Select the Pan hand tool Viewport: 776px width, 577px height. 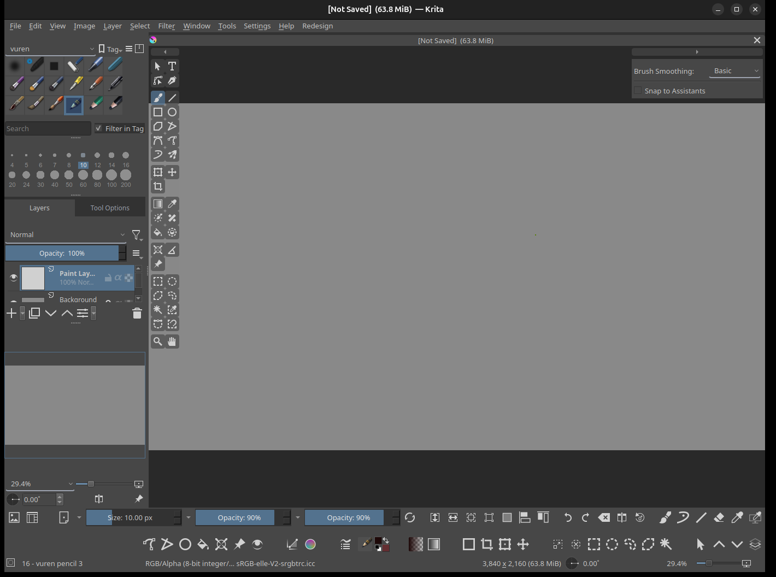pyautogui.click(x=172, y=342)
